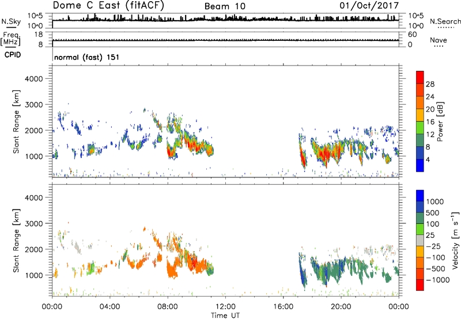Click the date '01/Oct/2017'
Viewport: 461px width, 319px height.
coord(369,6)
